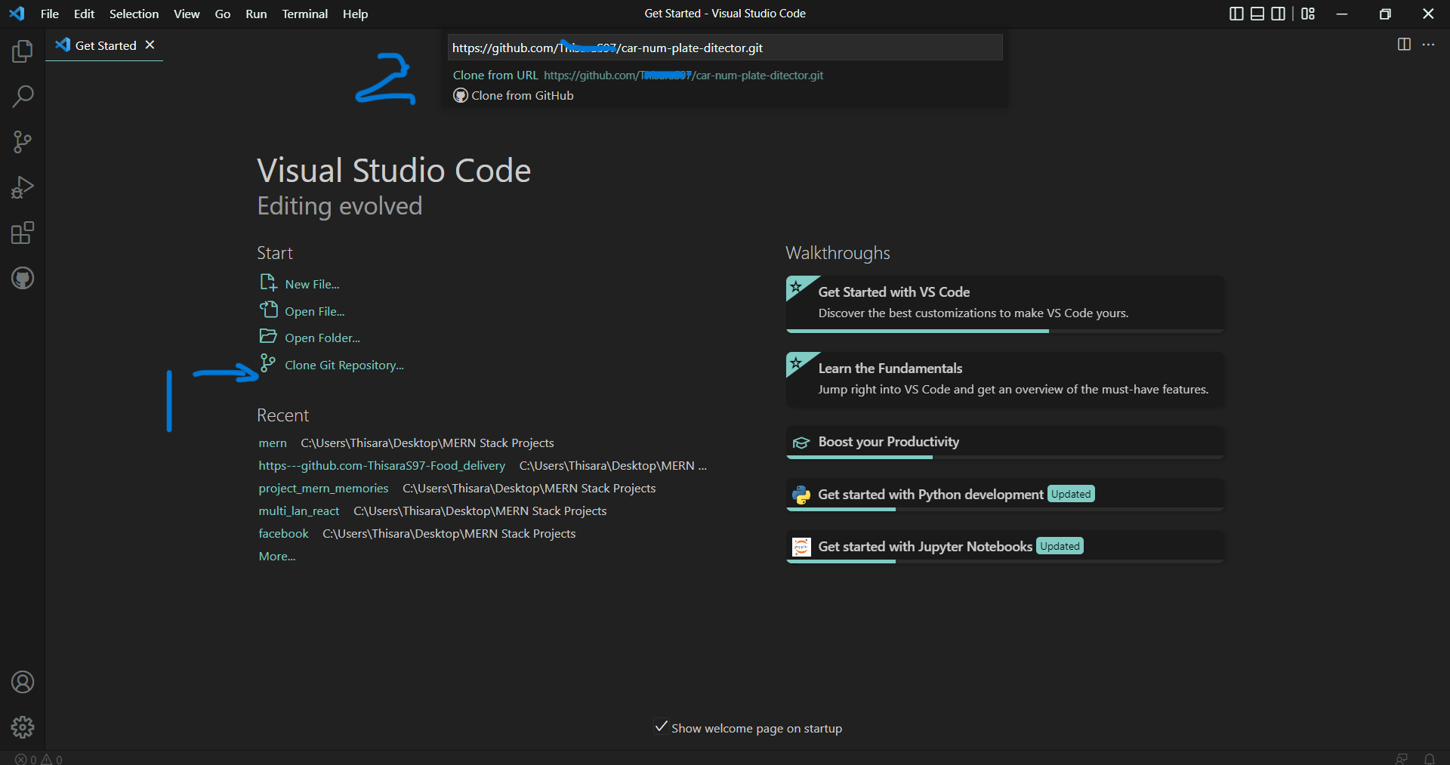Image resolution: width=1450 pixels, height=765 pixels.
Task: Click the Python icon in walkthroughs
Action: pyautogui.click(x=801, y=495)
